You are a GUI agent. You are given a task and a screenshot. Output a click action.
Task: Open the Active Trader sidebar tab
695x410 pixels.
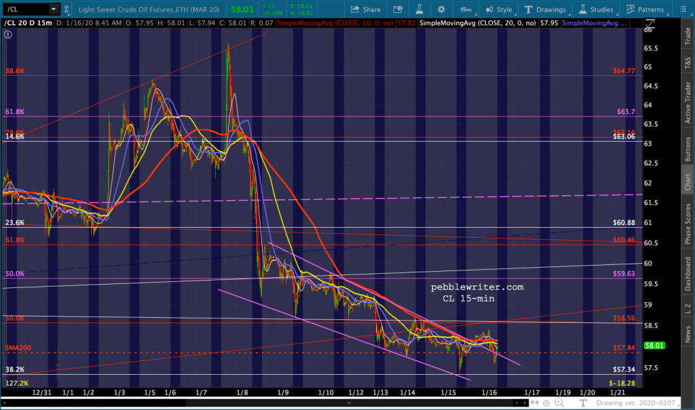687,106
